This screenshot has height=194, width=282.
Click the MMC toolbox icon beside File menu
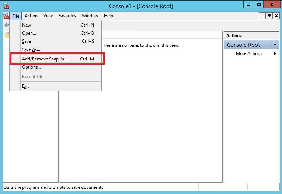[6, 16]
